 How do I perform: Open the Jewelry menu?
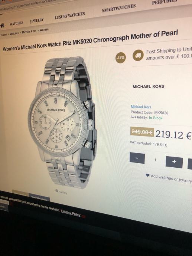pyautogui.click(x=37, y=20)
